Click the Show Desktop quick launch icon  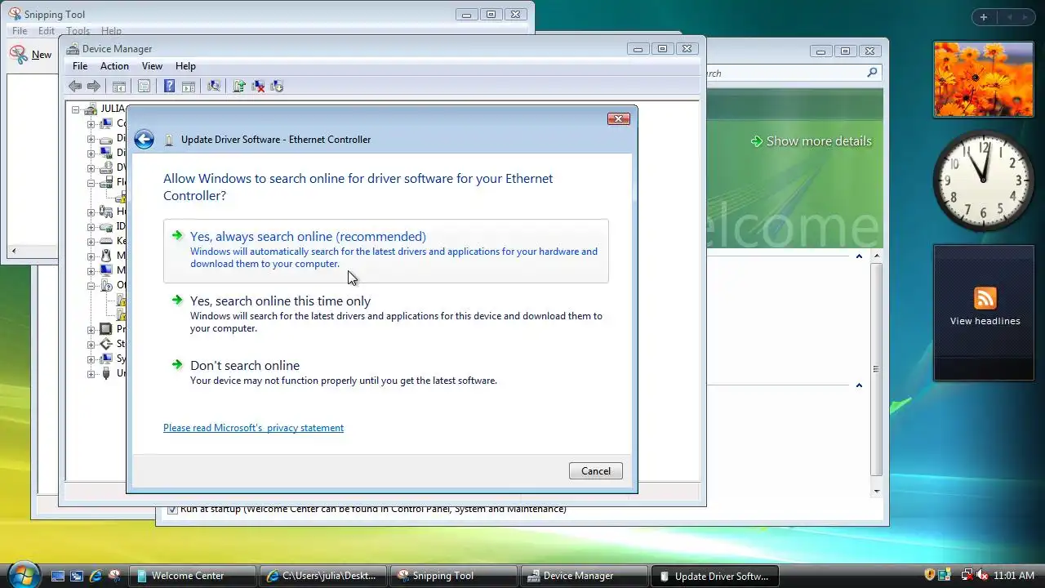(58, 576)
